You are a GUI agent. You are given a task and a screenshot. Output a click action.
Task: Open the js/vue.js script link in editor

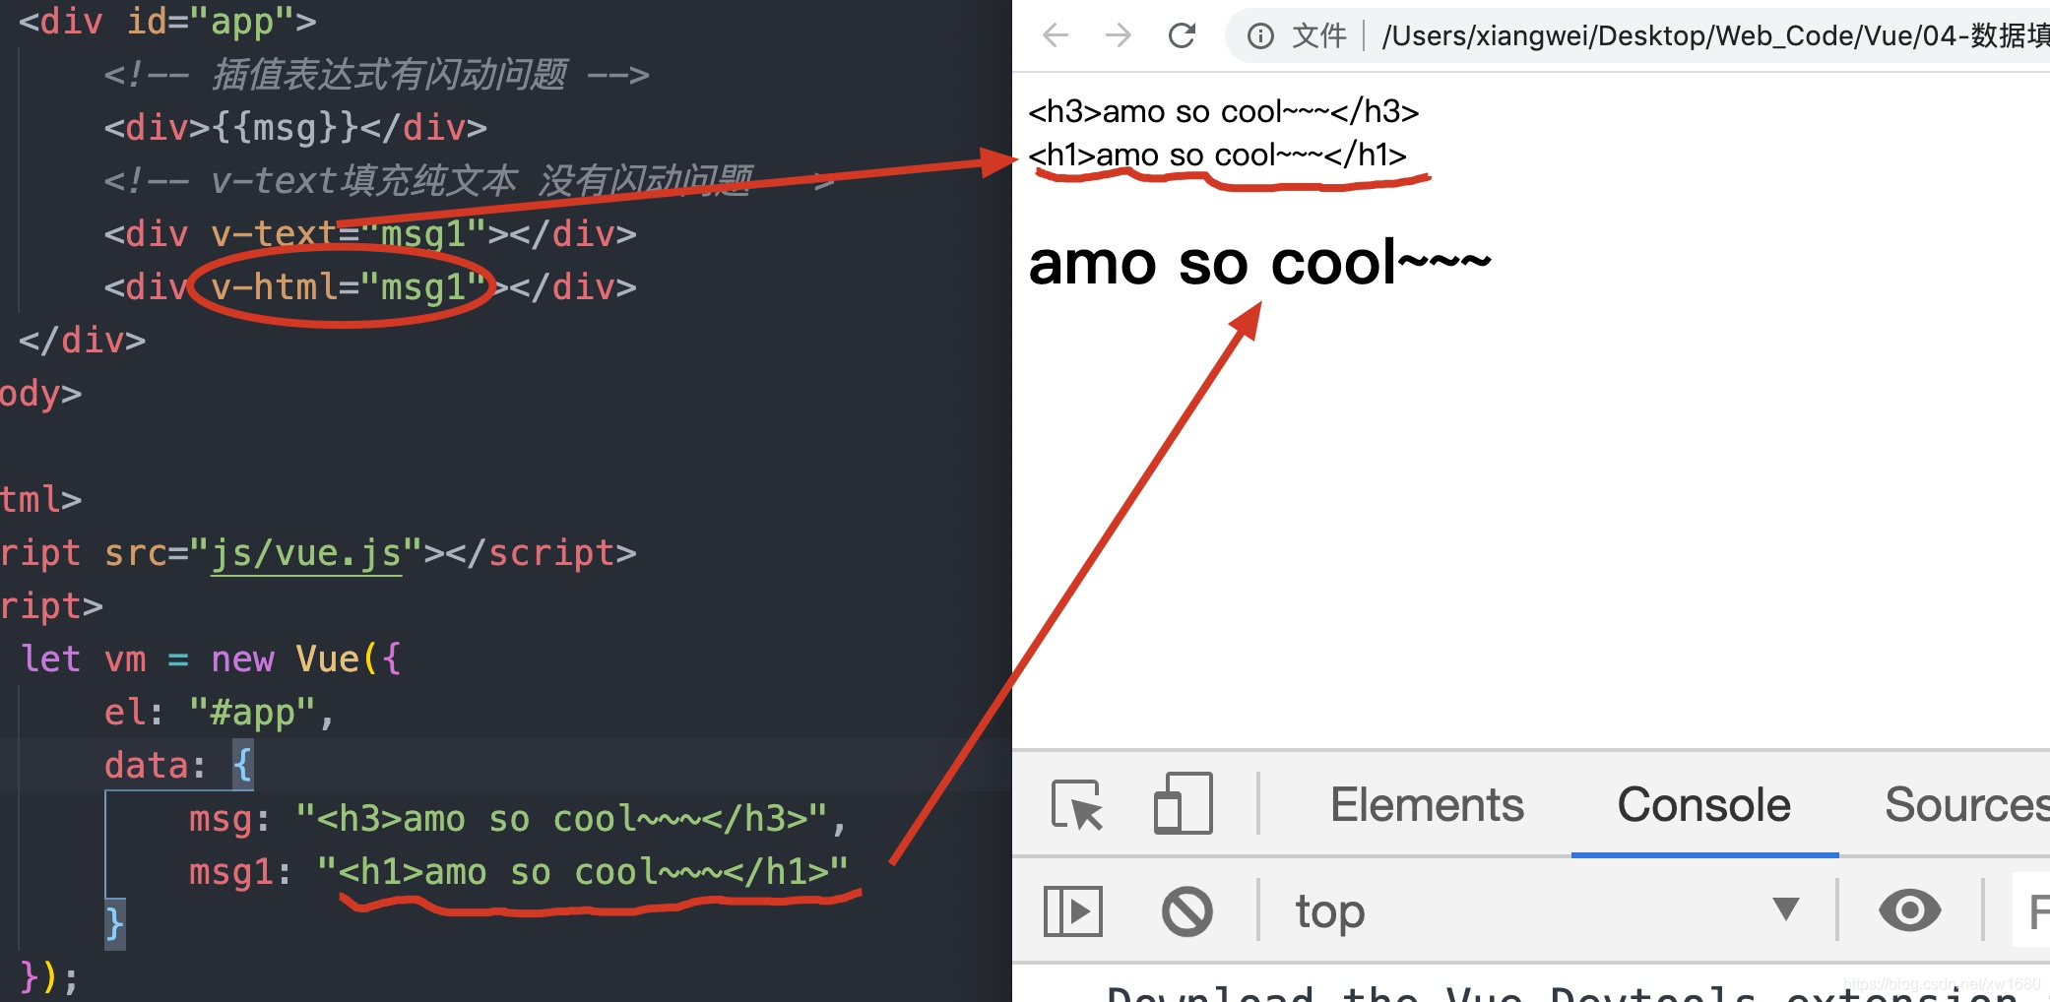[306, 553]
